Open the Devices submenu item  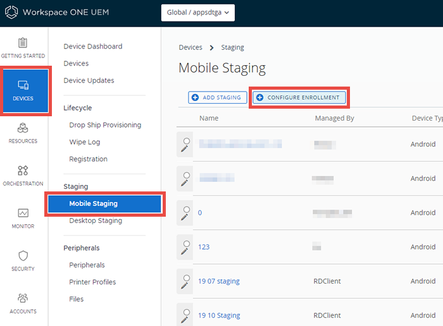coord(76,63)
